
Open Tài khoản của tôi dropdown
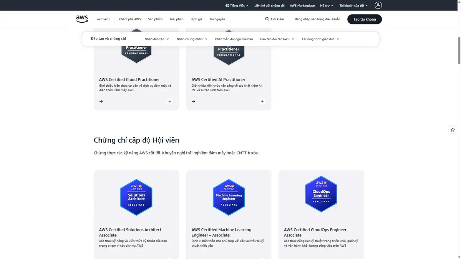(353, 6)
